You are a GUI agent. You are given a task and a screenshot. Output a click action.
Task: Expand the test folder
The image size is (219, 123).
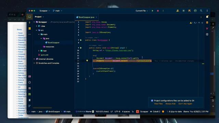coord(39,51)
